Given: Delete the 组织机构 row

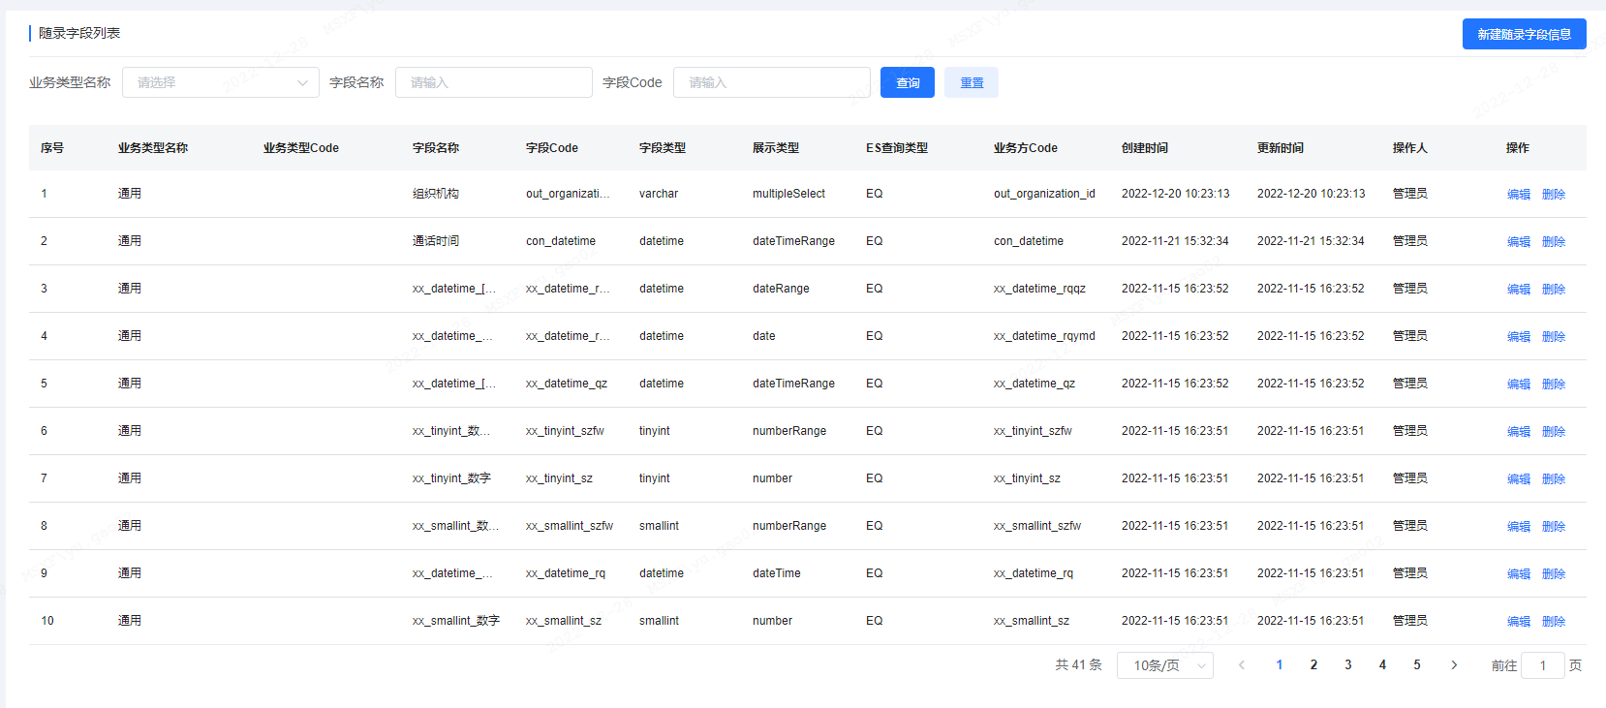Looking at the screenshot, I should (1553, 194).
